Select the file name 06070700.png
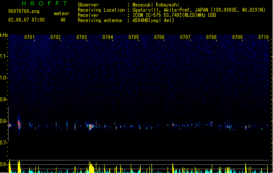The height and width of the screenshot is (173, 273). click(24, 11)
